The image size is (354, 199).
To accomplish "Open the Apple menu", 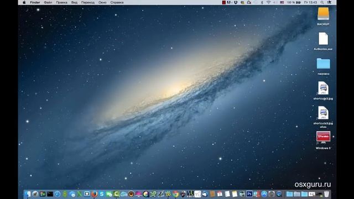I will point(24,2).
